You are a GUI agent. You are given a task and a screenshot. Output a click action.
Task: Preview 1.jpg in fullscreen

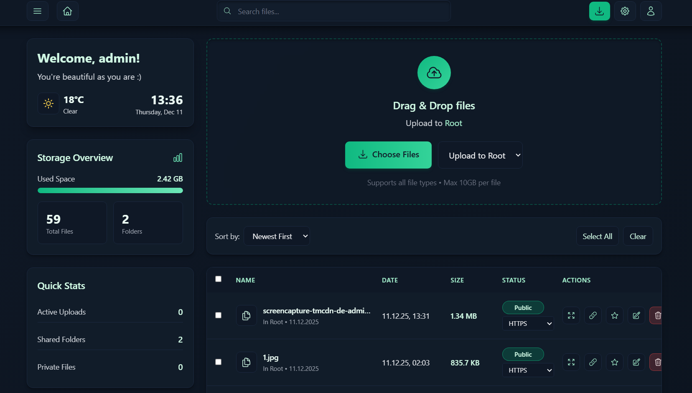(571, 362)
